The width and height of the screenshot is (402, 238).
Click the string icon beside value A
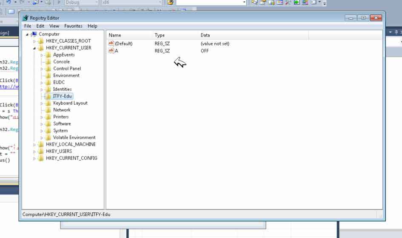[x=111, y=51]
